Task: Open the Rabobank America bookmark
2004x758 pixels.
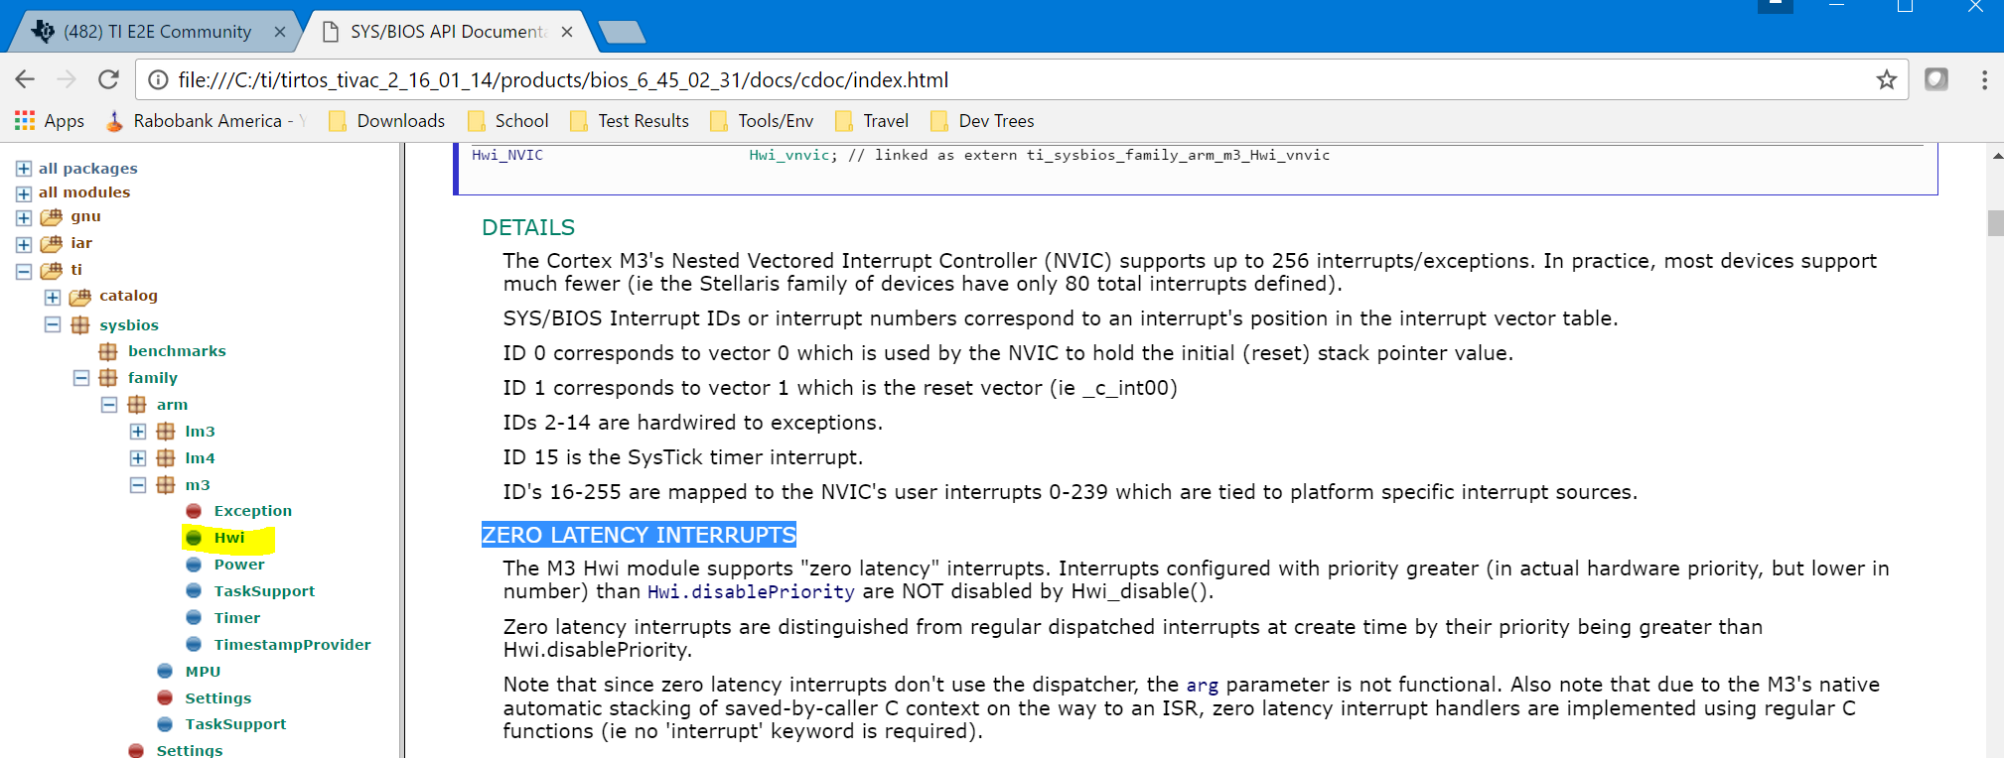Action: (x=208, y=121)
